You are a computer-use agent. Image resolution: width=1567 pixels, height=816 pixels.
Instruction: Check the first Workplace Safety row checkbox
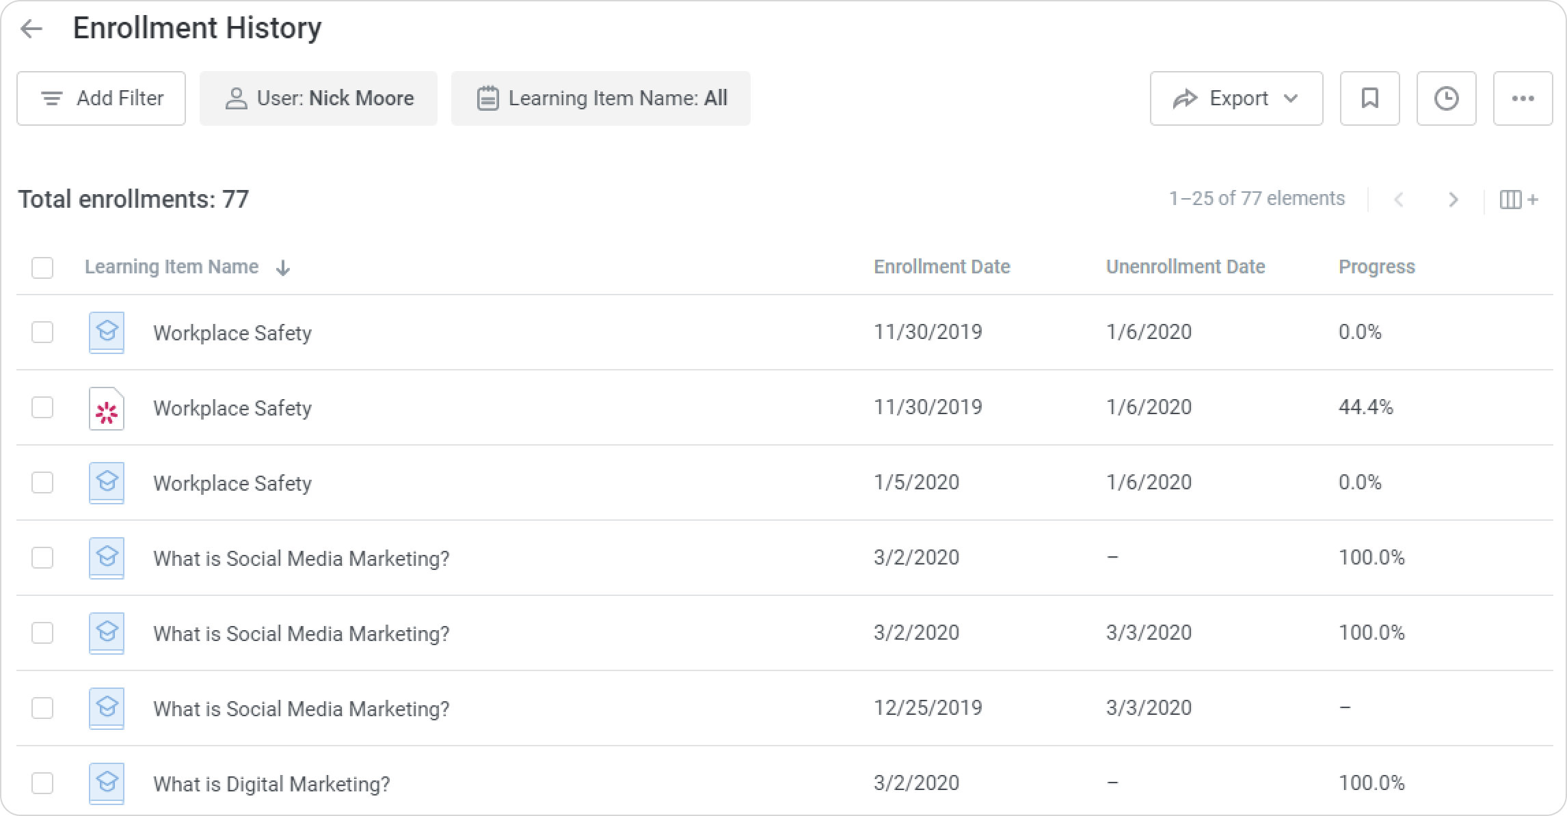[x=42, y=333]
